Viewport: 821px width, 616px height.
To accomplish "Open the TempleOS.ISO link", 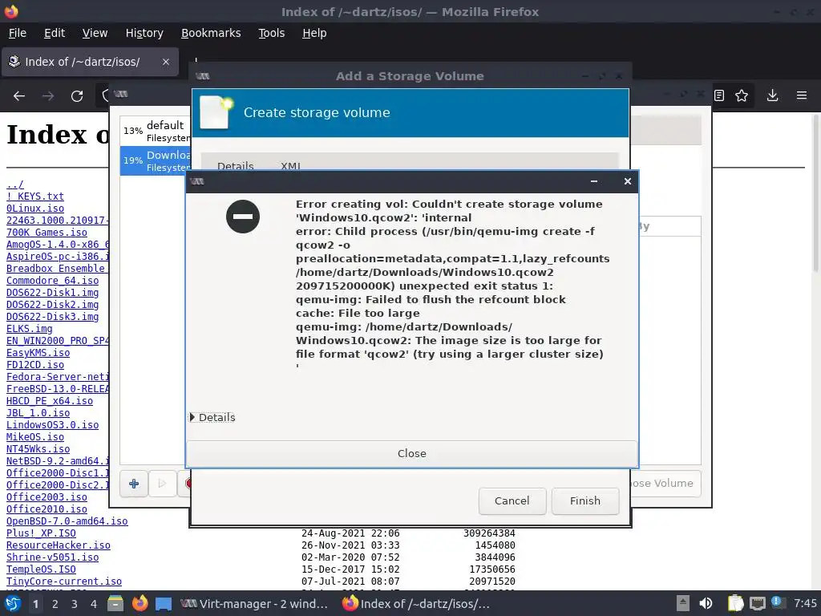I will pyautogui.click(x=41, y=569).
